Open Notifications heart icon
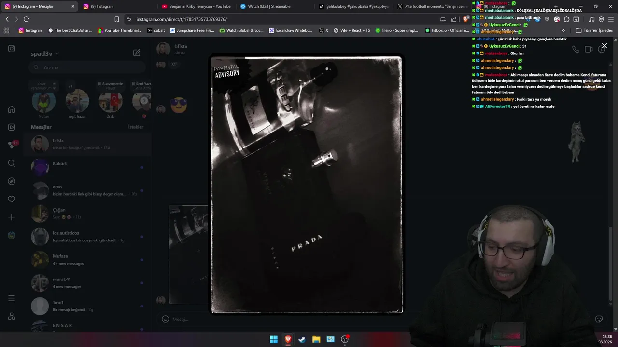 [x=12, y=199]
